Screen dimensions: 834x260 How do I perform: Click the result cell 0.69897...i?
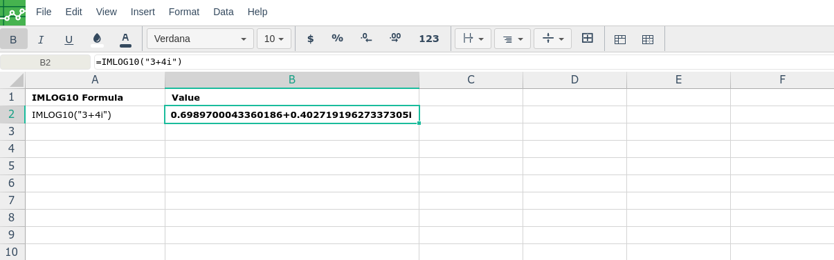coord(292,114)
